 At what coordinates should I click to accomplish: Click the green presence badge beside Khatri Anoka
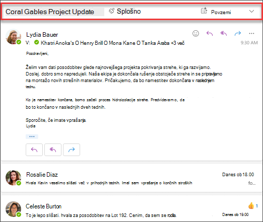pos(36,42)
